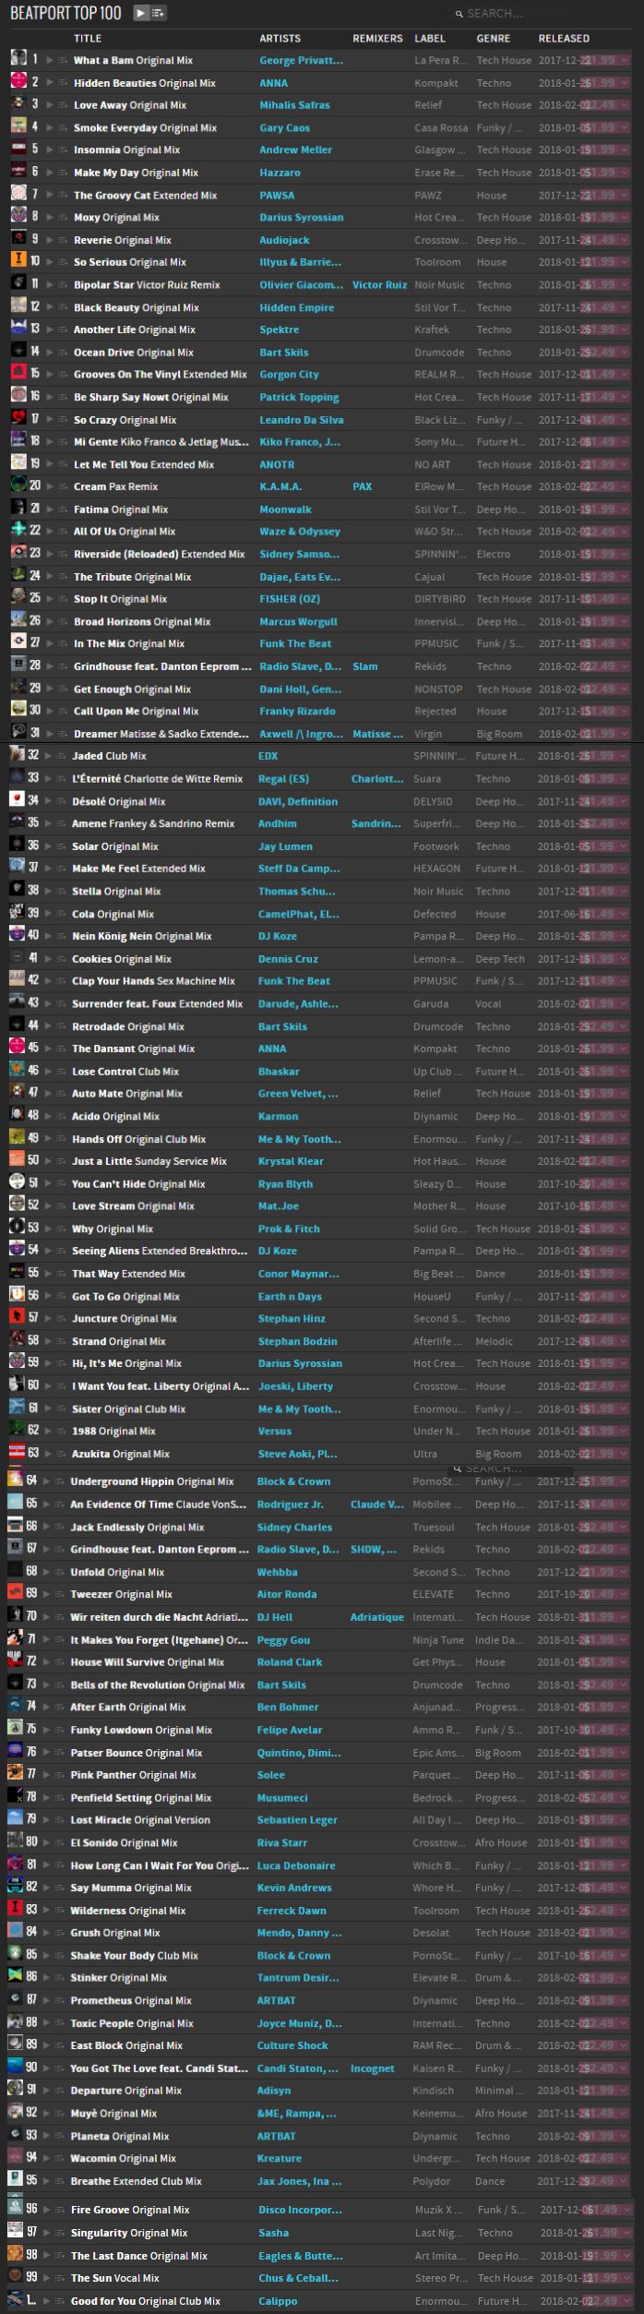This screenshot has width=644, height=2314.
Task: Select Electro genre on Riverside row
Action: pyautogui.click(x=494, y=555)
